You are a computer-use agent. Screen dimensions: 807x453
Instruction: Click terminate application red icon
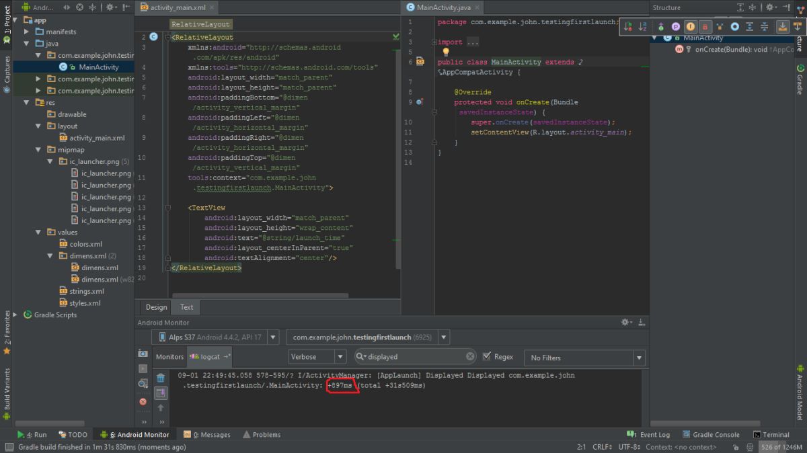click(x=143, y=401)
